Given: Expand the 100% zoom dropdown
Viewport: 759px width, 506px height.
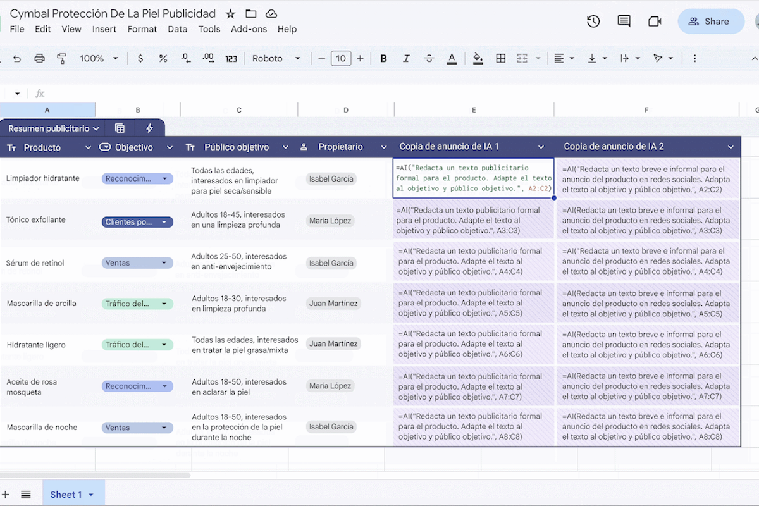Looking at the screenshot, I should (x=99, y=58).
